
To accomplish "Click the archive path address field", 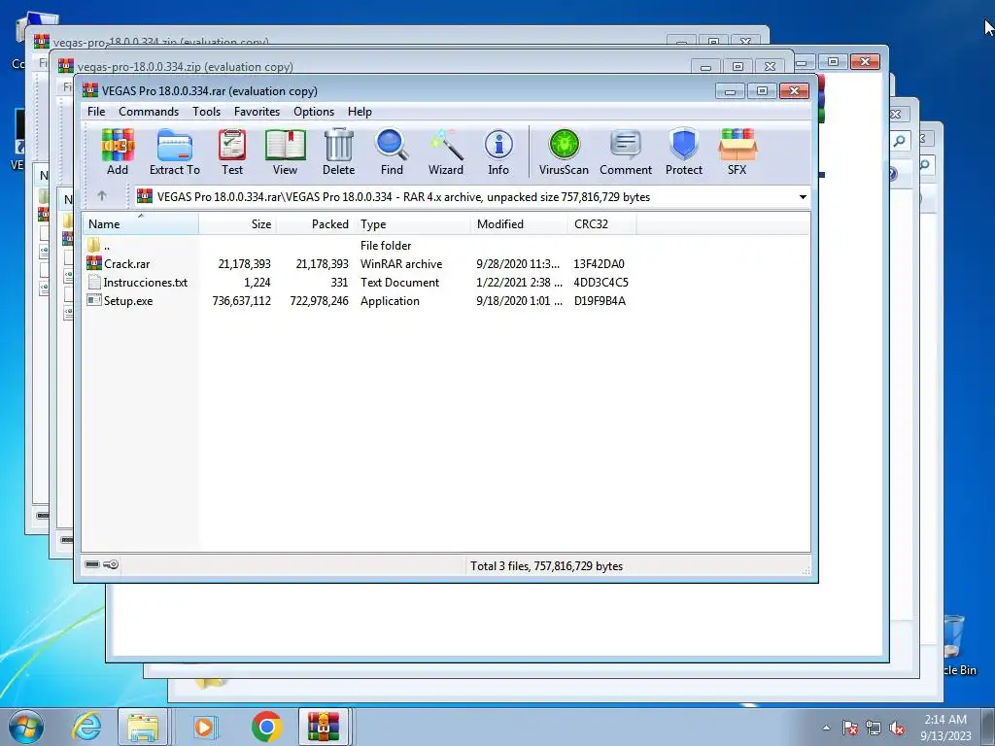I will [x=471, y=196].
